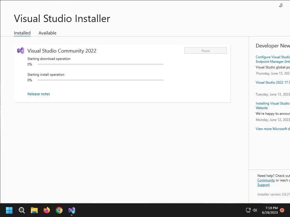Click the install operation progress bar
This screenshot has height=217, width=290.
coord(101,80)
